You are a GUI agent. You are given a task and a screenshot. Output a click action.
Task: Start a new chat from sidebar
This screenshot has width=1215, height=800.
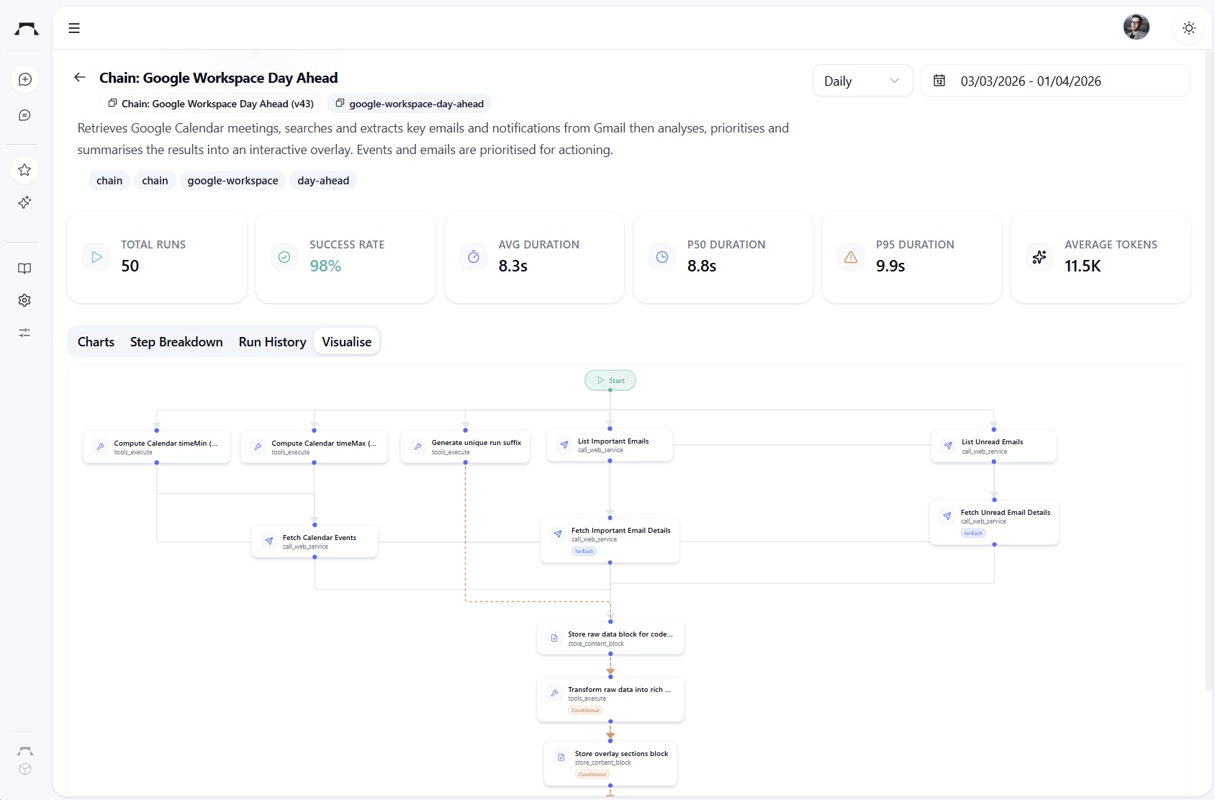(24, 79)
